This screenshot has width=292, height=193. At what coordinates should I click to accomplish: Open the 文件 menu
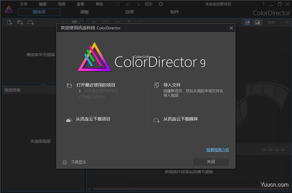click(x=24, y=4)
